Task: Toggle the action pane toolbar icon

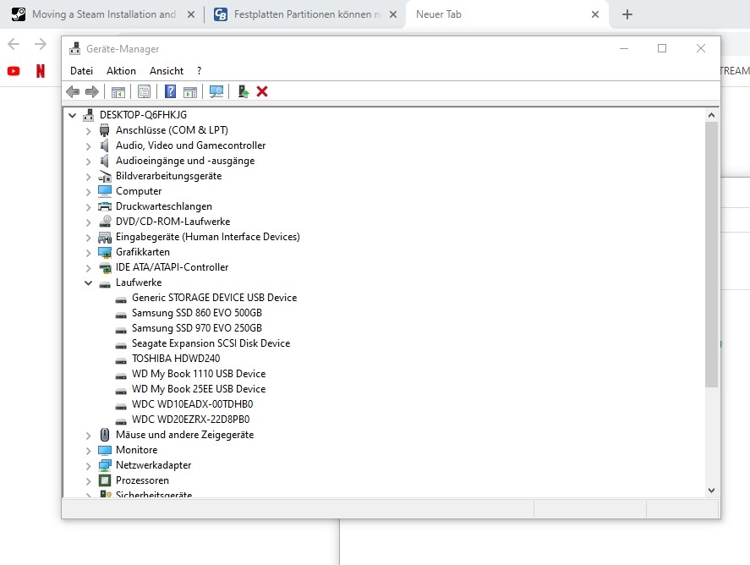Action: click(x=190, y=91)
